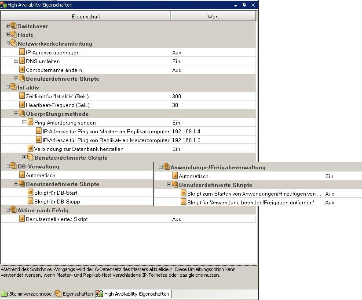This screenshot has height=300, width=362.
Task: Click the High Availability title bar icon
Action: 4,5
